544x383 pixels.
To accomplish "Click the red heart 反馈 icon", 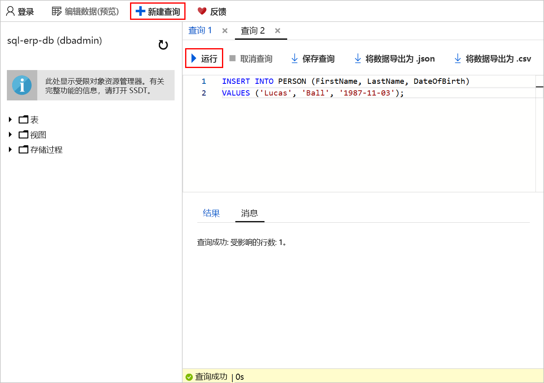I will (202, 11).
